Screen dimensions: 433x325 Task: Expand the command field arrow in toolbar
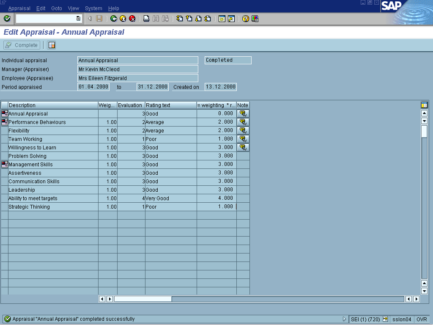90,19
